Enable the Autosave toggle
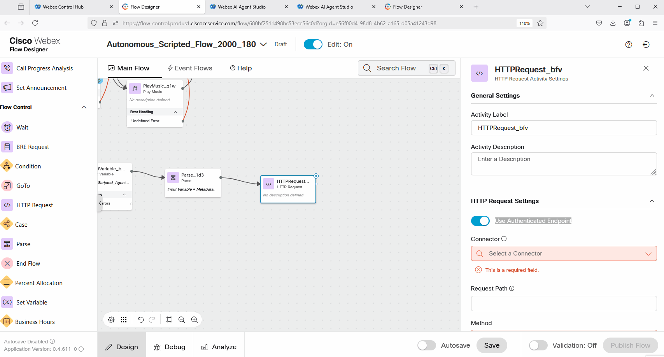The image size is (664, 357). pyautogui.click(x=426, y=345)
